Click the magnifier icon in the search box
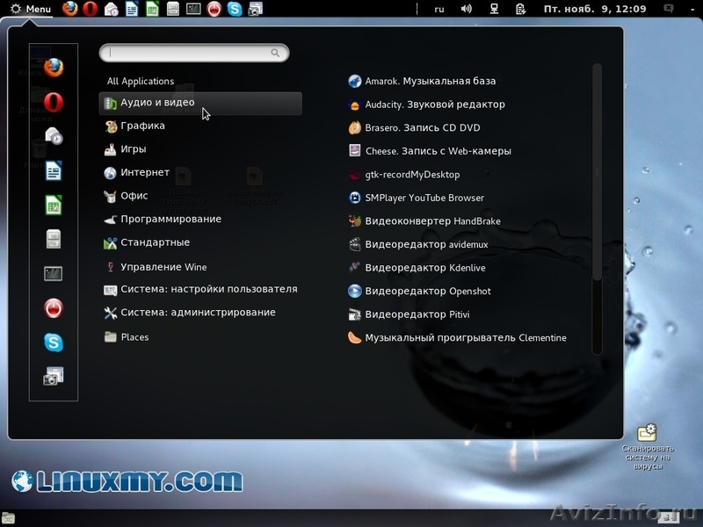 coord(275,53)
